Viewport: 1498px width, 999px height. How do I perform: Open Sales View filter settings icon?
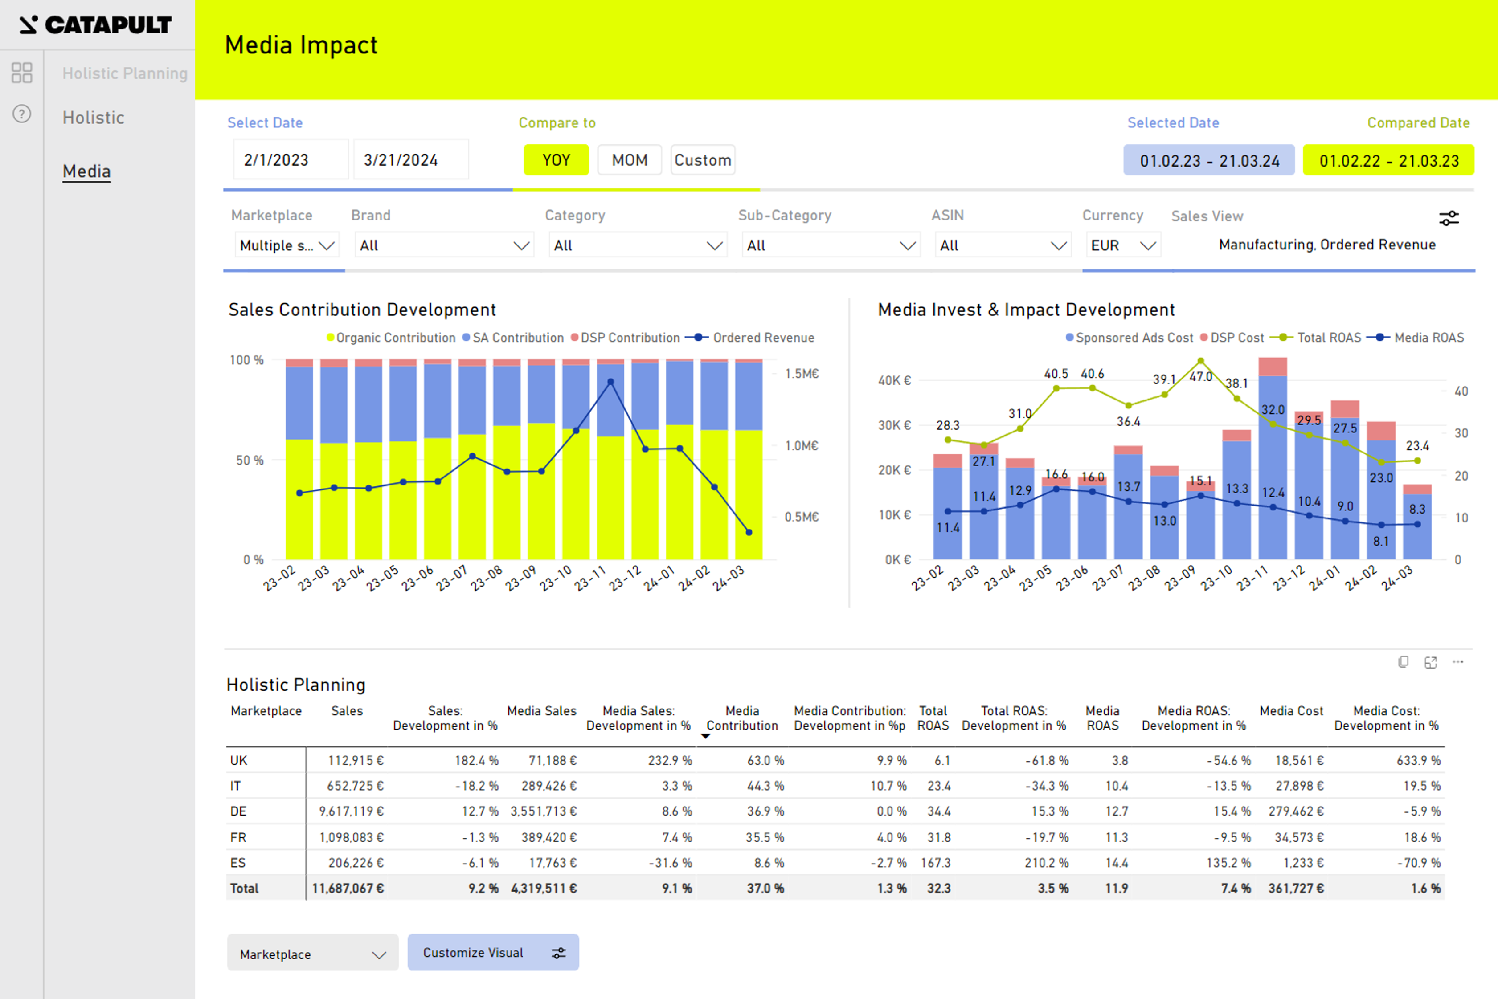point(1449,219)
